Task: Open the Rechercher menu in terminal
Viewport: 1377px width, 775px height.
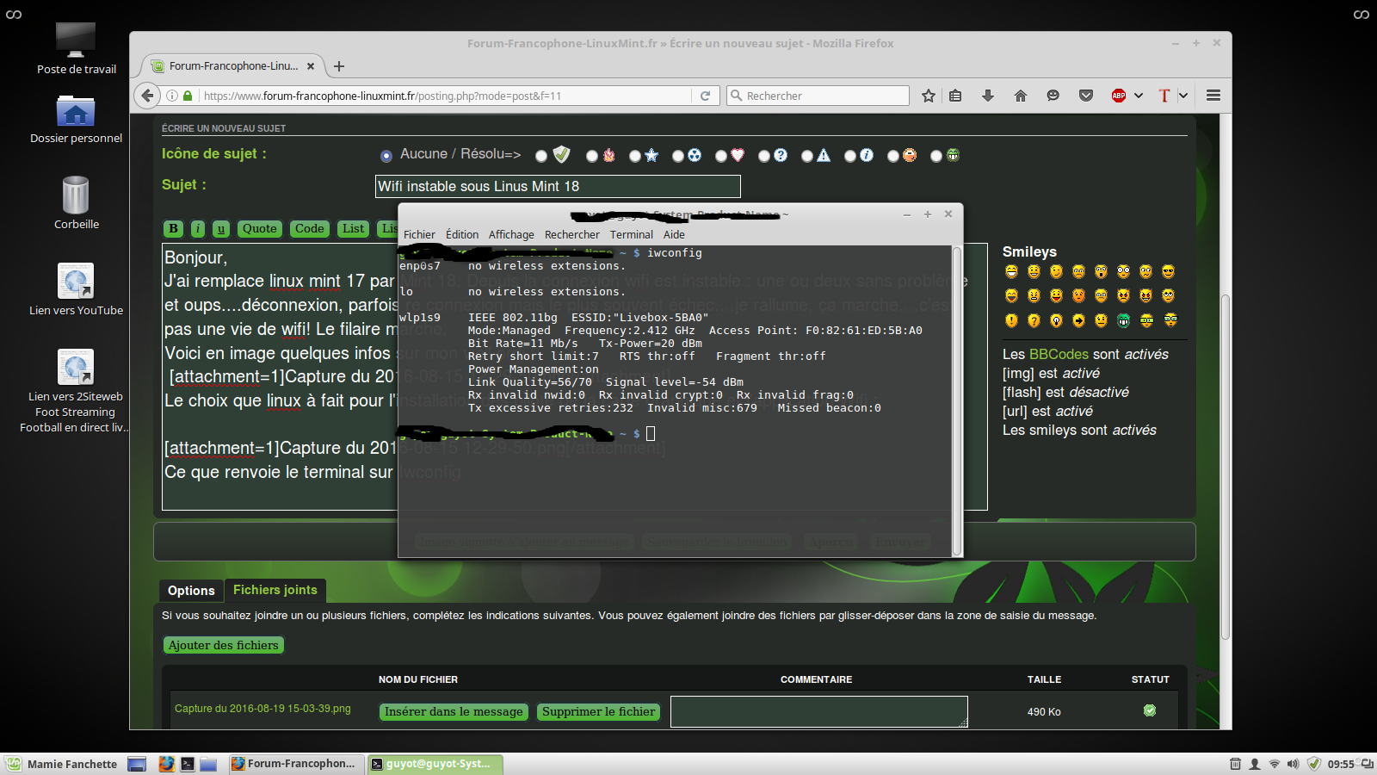Action: click(572, 234)
